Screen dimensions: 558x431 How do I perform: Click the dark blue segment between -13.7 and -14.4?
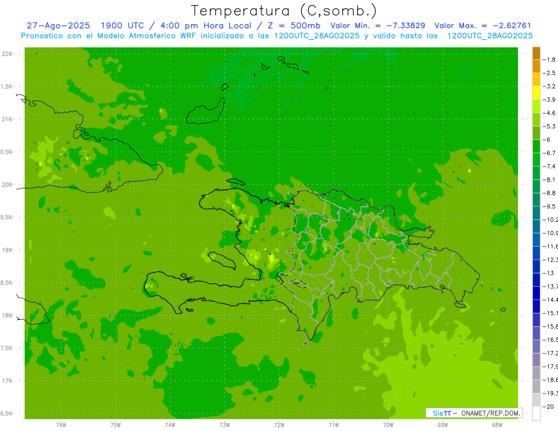(x=536, y=293)
